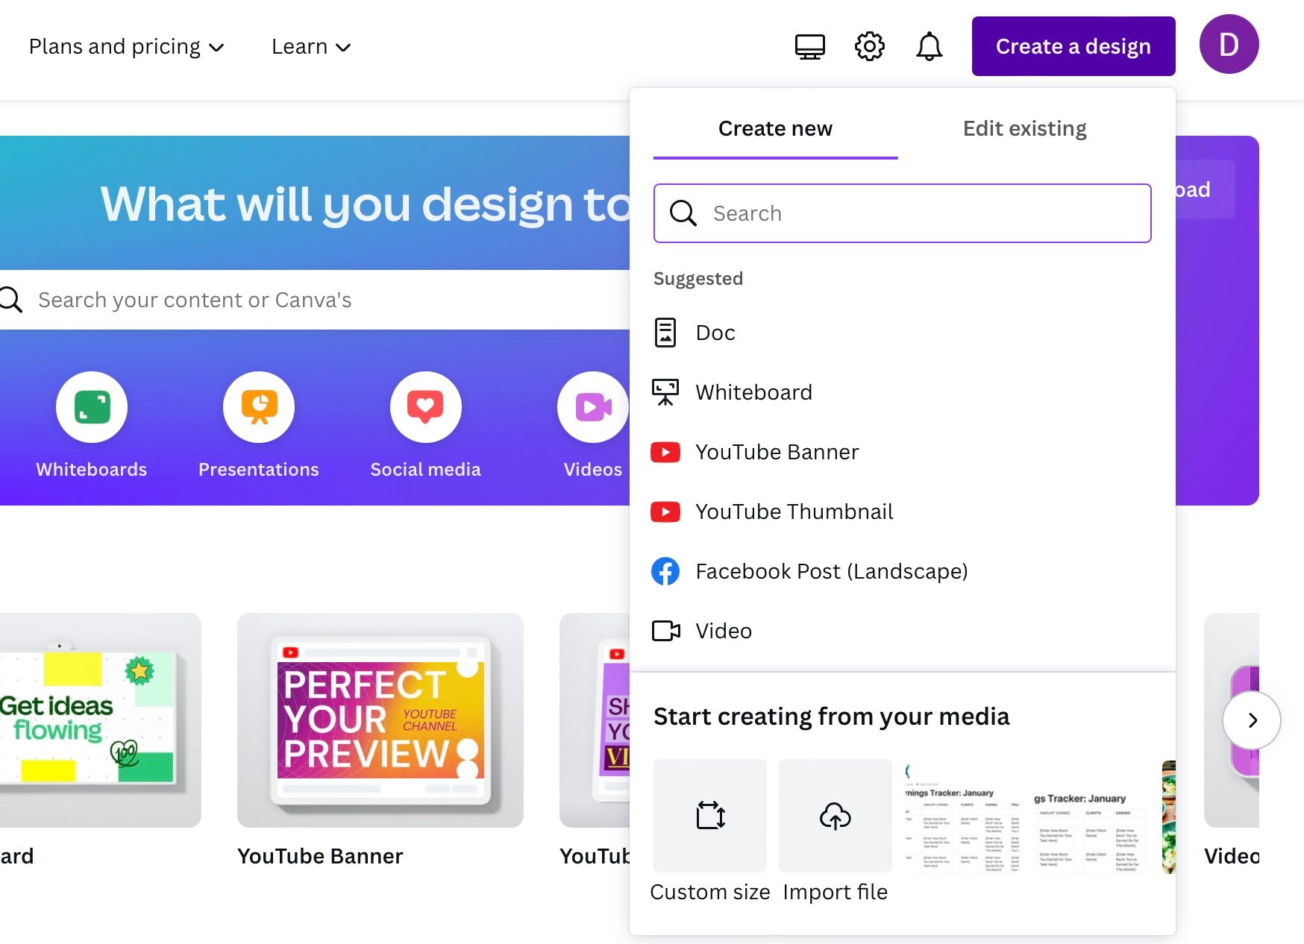This screenshot has height=944, width=1304.
Task: Open your profile account menu
Action: 1229,45
